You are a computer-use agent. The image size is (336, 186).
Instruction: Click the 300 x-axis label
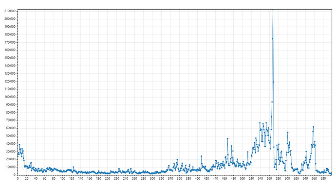pos(152,179)
